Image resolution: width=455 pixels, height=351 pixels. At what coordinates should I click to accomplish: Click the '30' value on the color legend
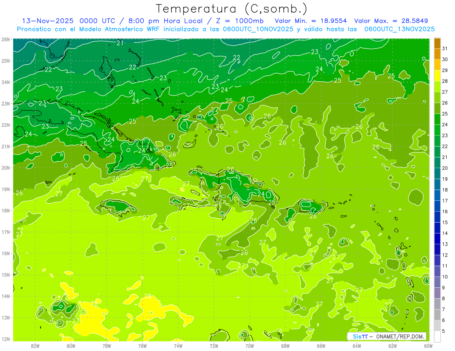445,59
